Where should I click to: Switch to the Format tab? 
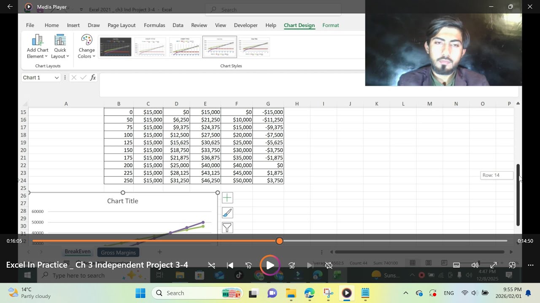(x=331, y=25)
